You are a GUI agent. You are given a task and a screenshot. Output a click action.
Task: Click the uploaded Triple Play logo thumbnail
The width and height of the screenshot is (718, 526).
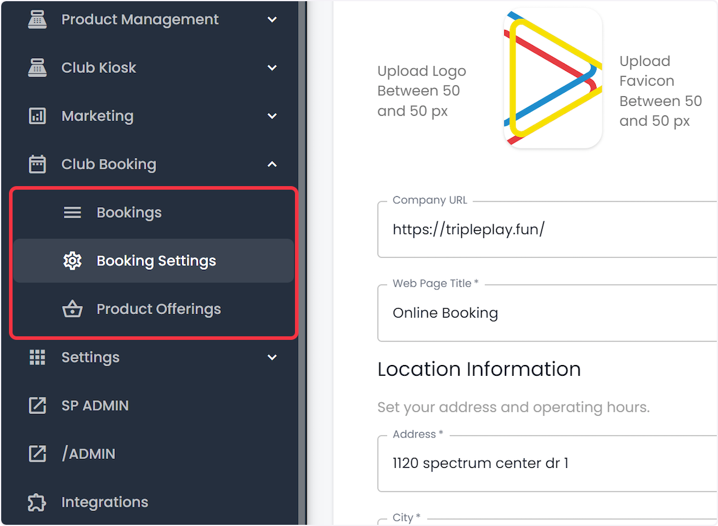click(553, 78)
